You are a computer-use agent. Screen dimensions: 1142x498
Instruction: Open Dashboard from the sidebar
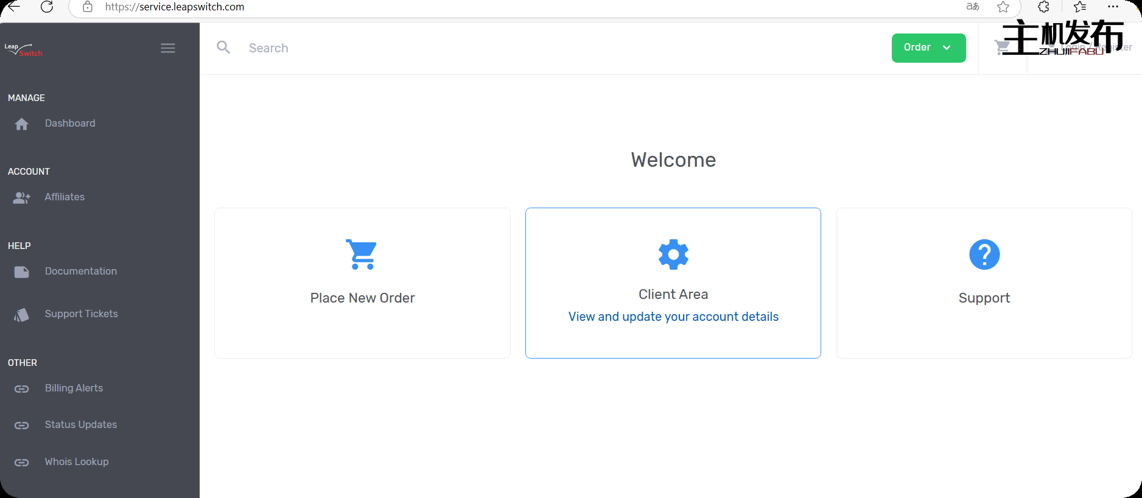[x=70, y=124]
